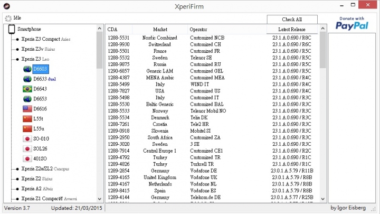
Task: Select row 1288-5501 France
Action: pyautogui.click(x=212, y=51)
